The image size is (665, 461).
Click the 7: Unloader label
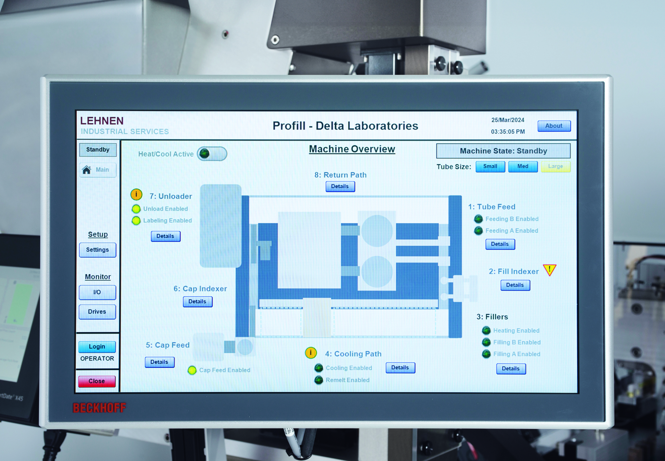pos(171,196)
